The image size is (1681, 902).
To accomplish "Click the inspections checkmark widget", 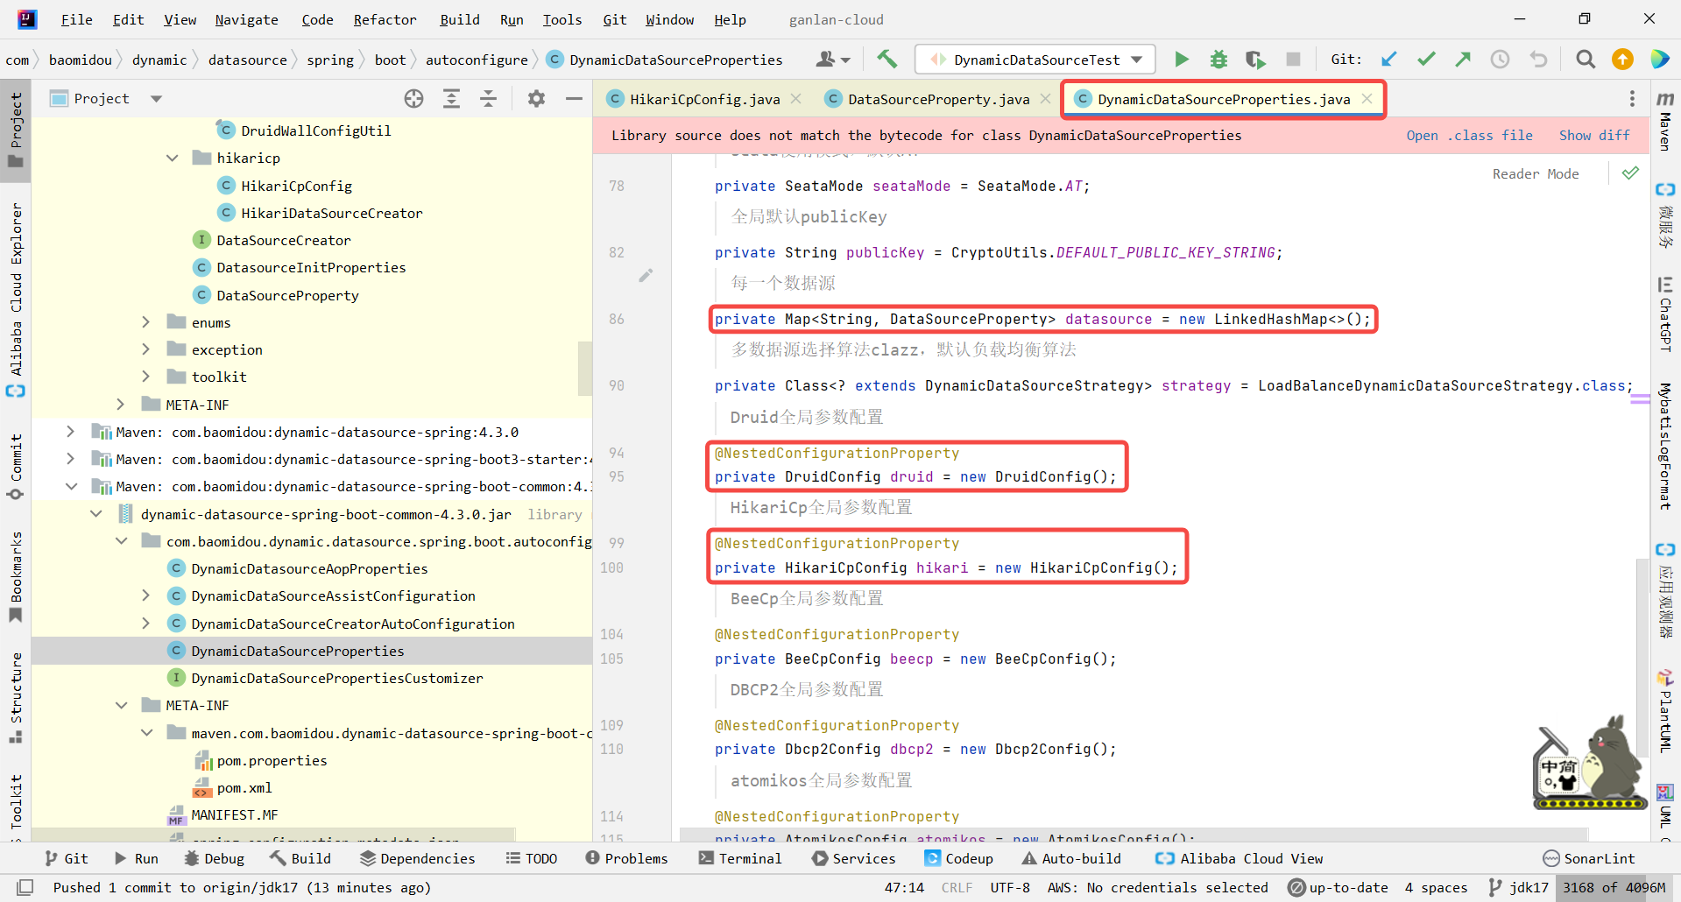I will [x=1629, y=173].
